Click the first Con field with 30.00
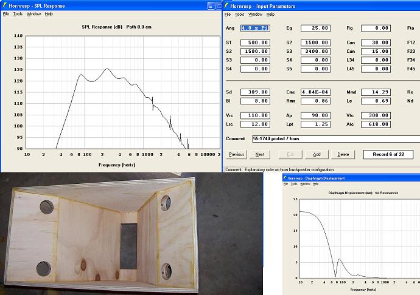 pyautogui.click(x=376, y=42)
